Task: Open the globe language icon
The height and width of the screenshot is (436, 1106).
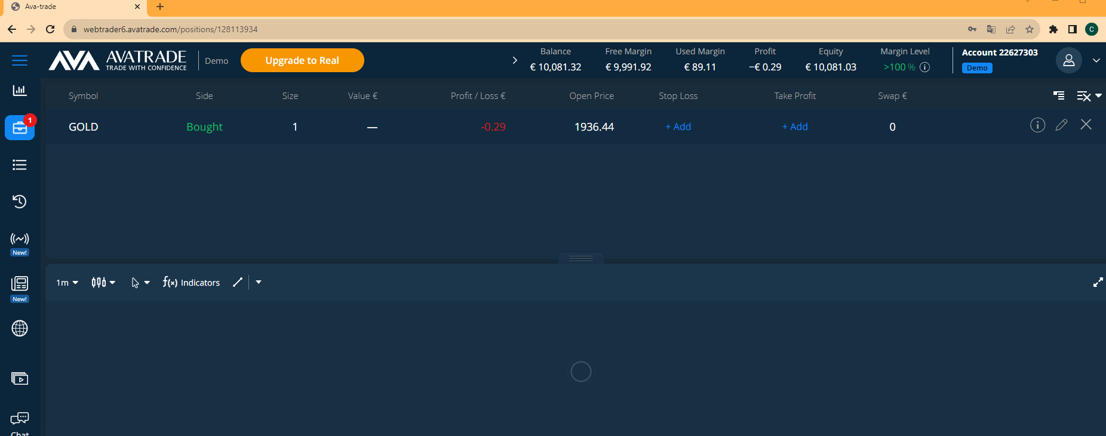Action: tap(20, 329)
